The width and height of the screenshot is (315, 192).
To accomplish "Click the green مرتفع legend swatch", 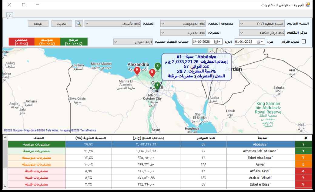I will 74,42.
